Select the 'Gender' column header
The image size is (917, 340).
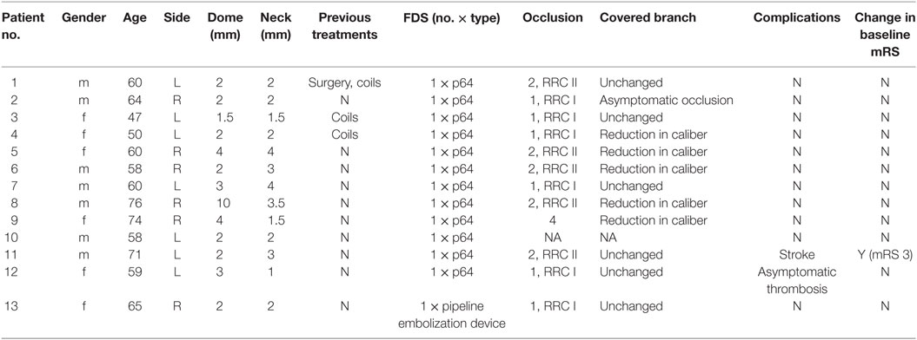tap(84, 18)
